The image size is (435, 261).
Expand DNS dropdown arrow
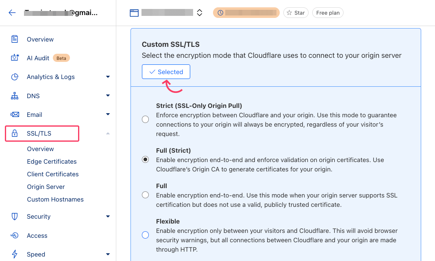[108, 96]
